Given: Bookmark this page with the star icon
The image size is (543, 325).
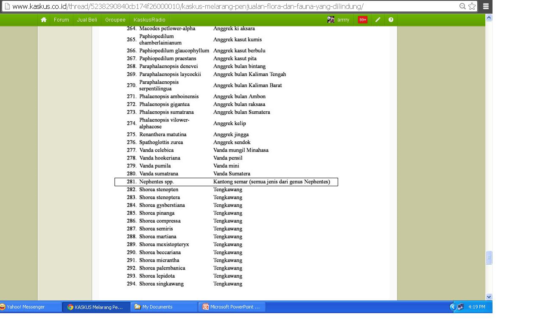Looking at the screenshot, I should (x=472, y=6).
